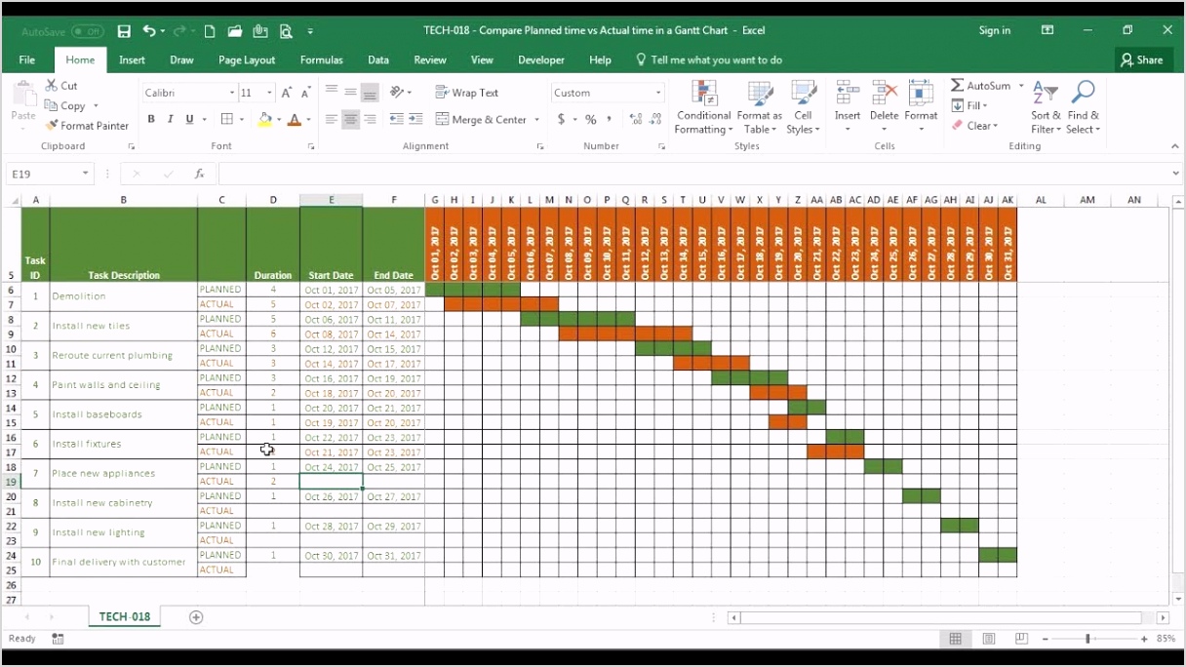
Task: Switch to the Developer tab
Action: [x=540, y=60]
